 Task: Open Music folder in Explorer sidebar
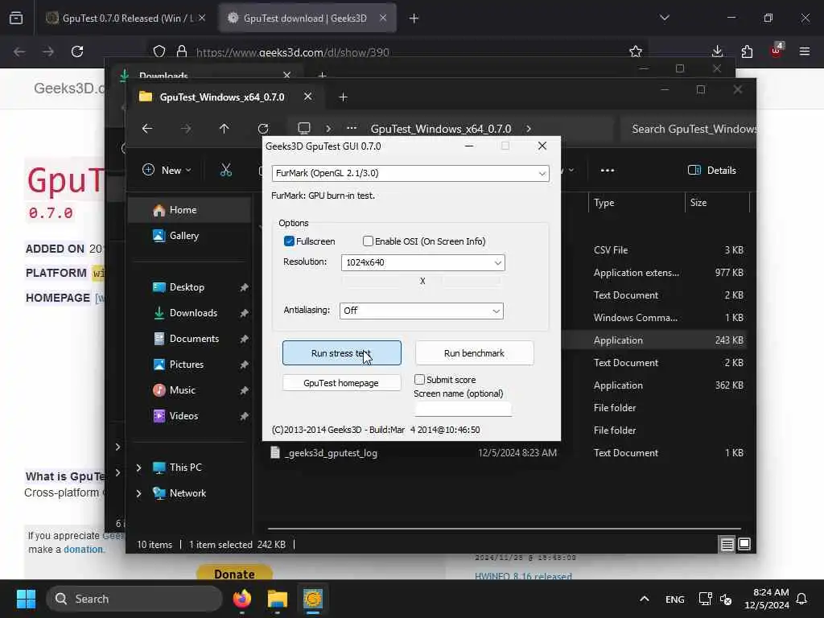pyautogui.click(x=183, y=390)
